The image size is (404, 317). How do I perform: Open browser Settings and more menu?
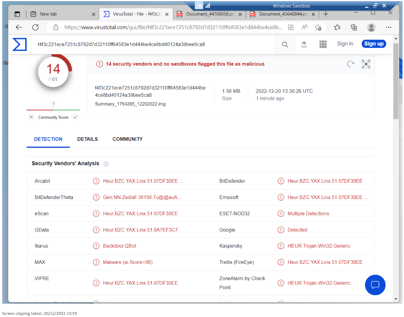[389, 27]
